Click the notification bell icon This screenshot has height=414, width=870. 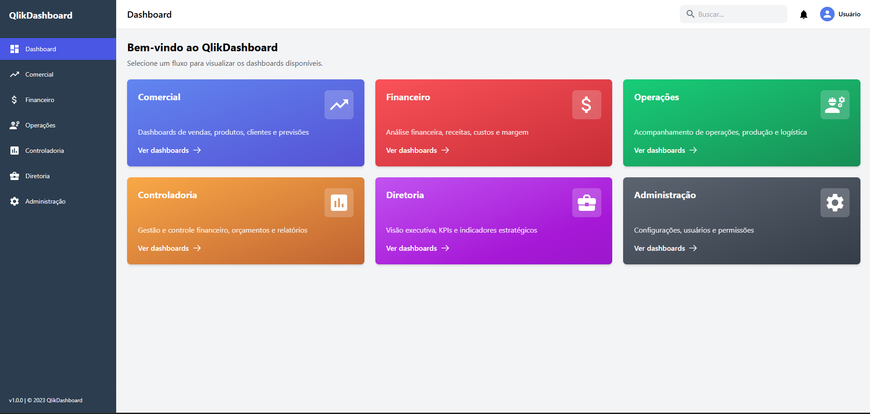(x=803, y=15)
